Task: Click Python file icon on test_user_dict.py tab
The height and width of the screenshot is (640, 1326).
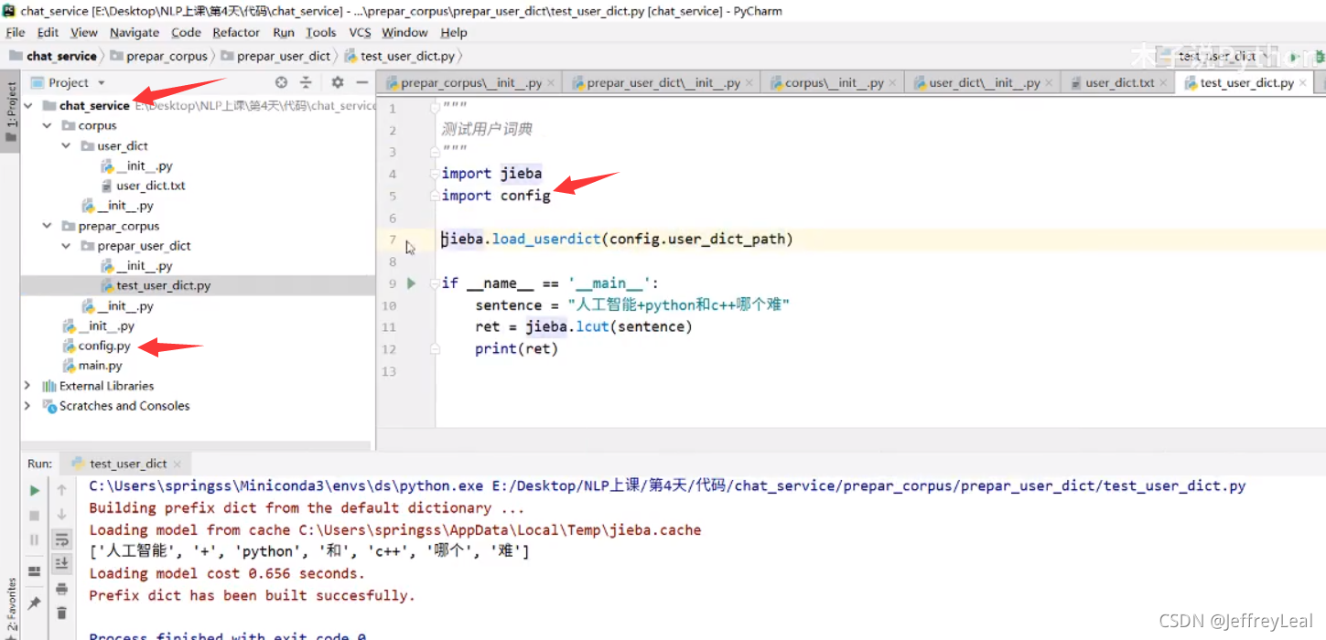Action: pyautogui.click(x=1191, y=82)
